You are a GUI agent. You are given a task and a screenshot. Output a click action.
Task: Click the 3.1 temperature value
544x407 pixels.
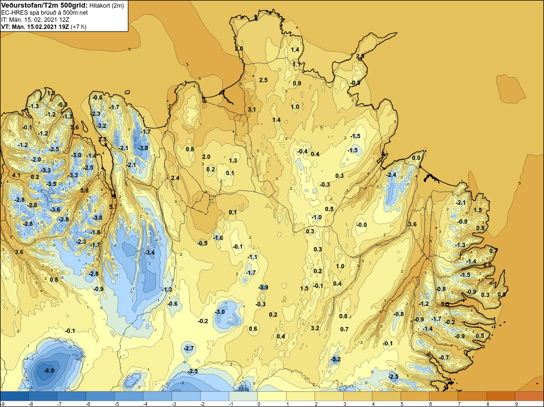[x=251, y=110]
